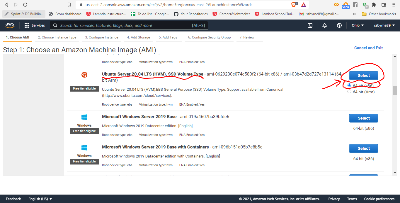Open the Privacy footer link

point(334,199)
